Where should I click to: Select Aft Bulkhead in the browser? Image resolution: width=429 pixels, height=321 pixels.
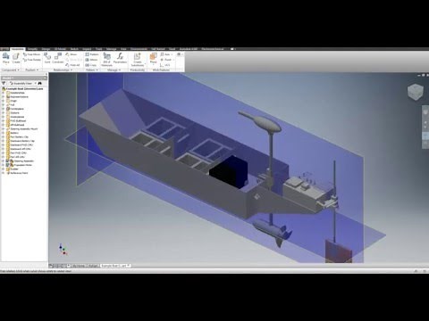point(17,125)
